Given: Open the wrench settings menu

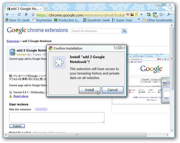Looking at the screenshot, I should pyautogui.click(x=170, y=15).
